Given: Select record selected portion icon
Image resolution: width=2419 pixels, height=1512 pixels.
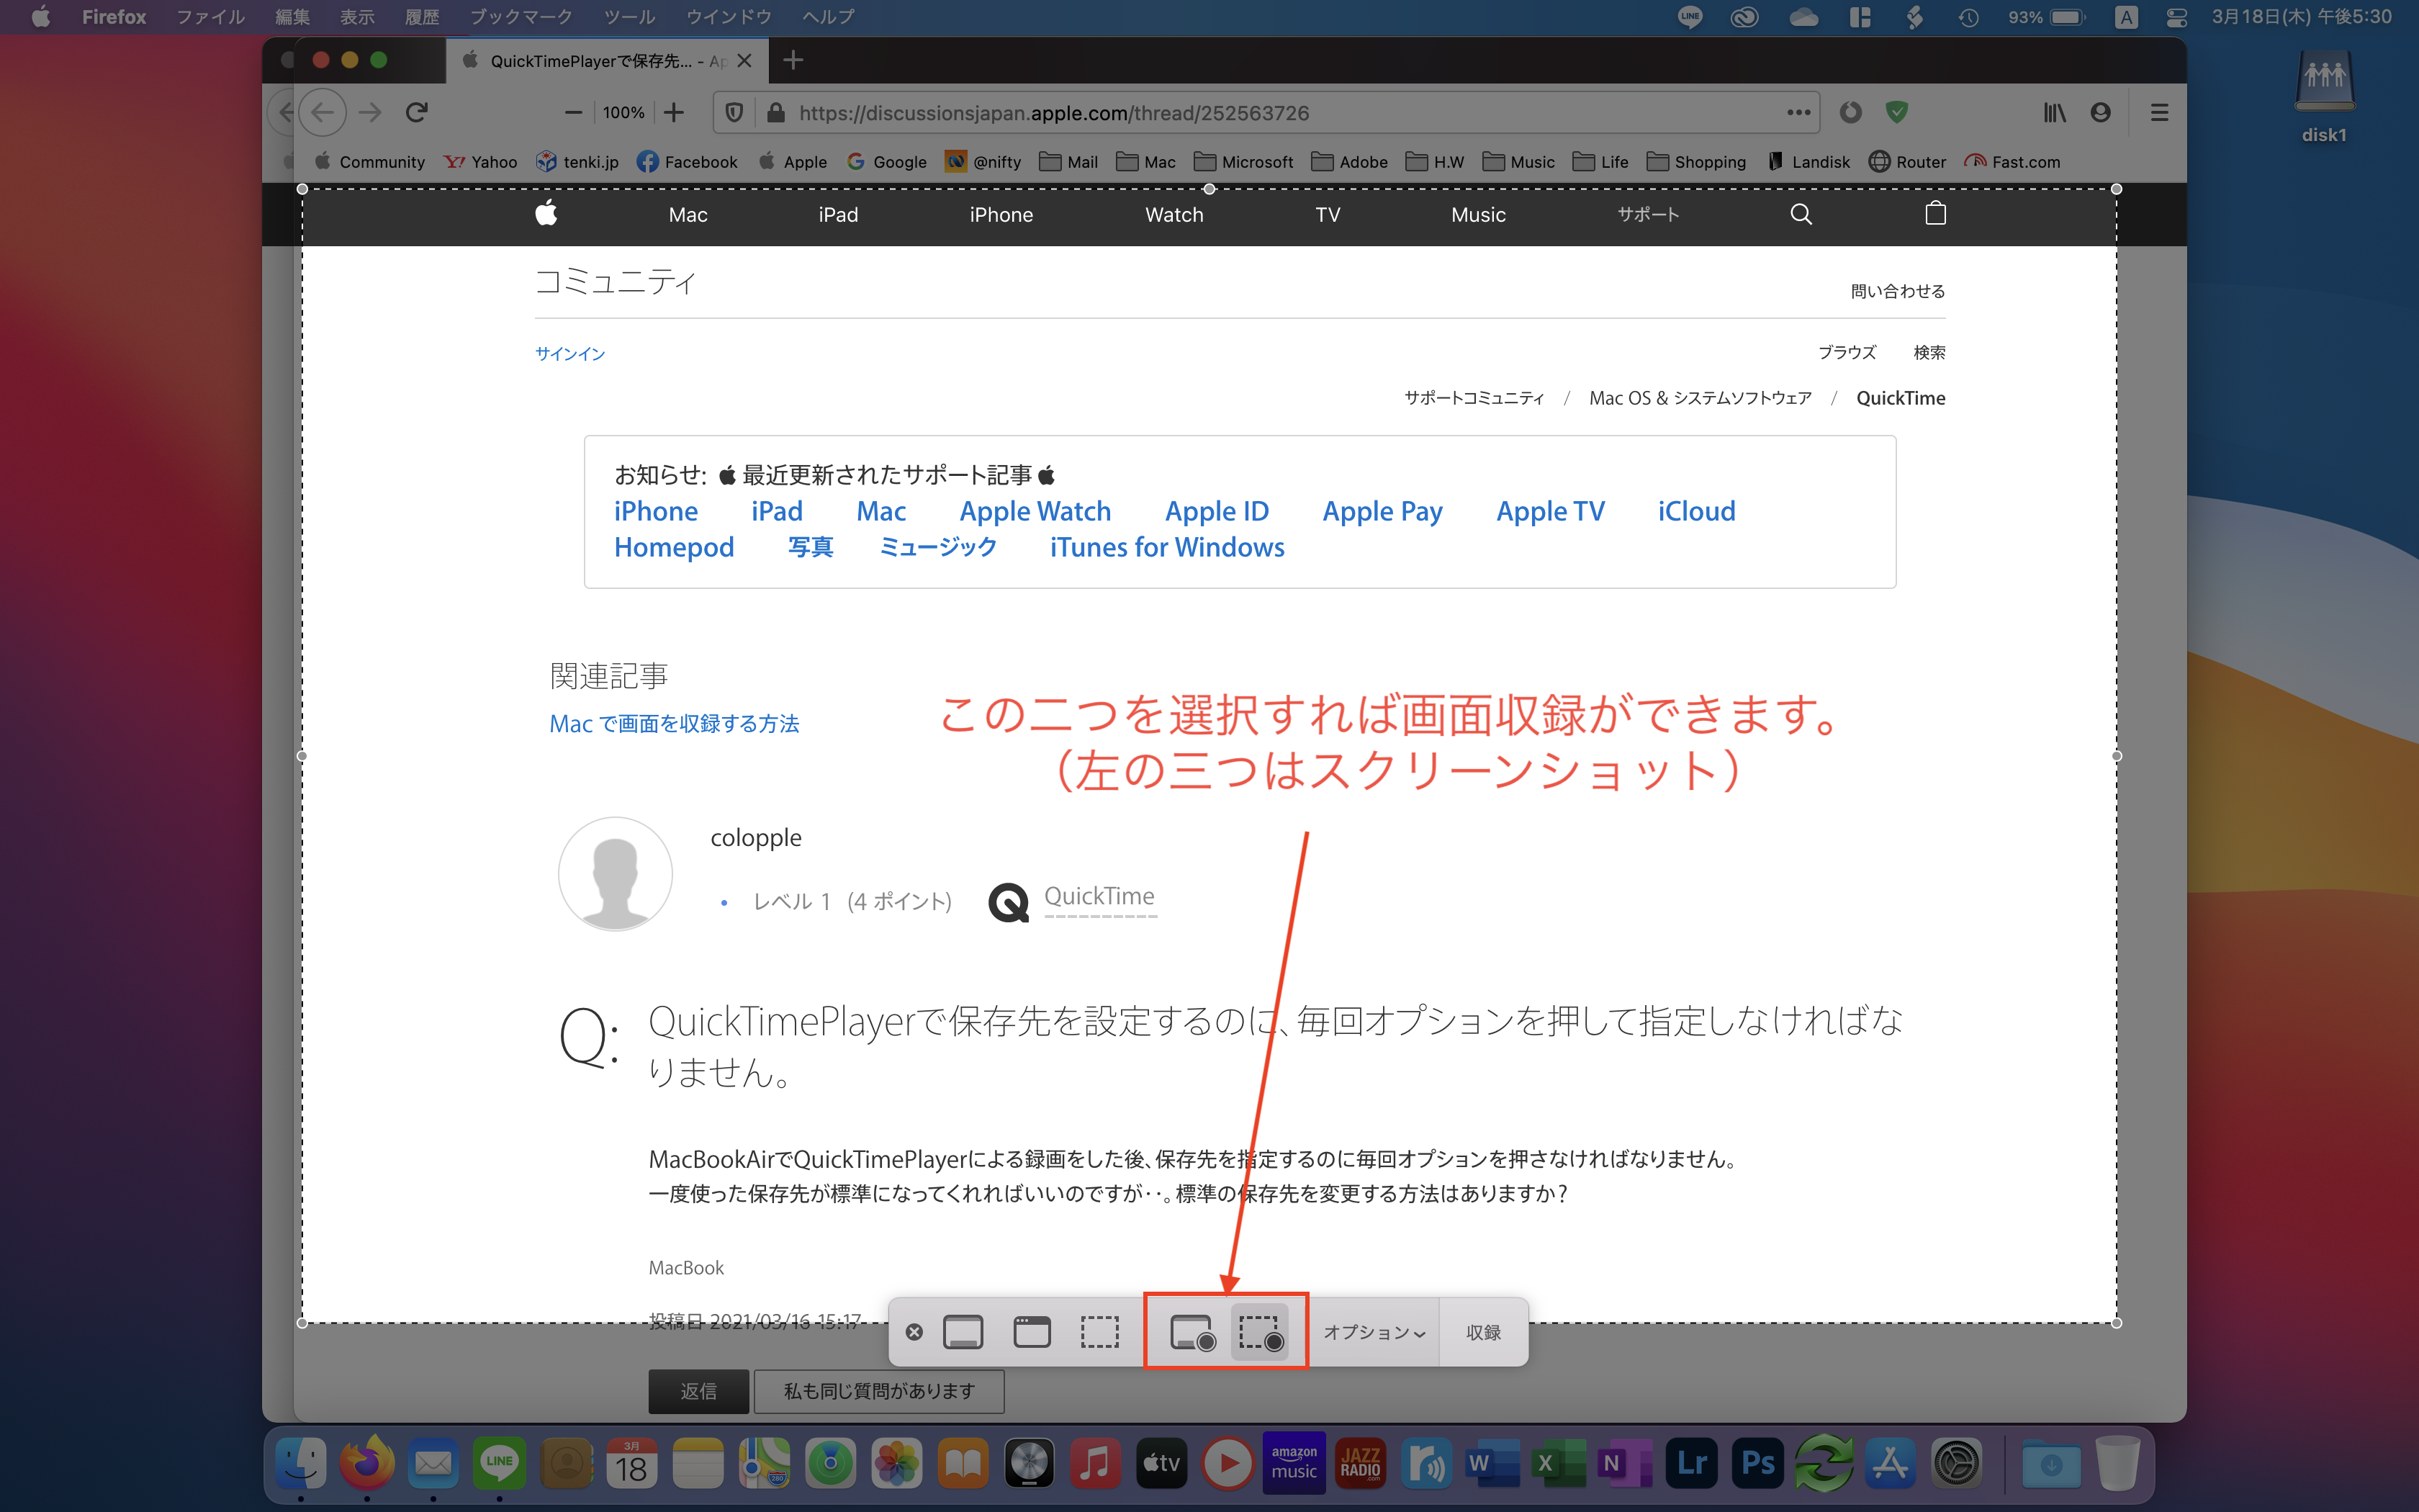Looking at the screenshot, I should (x=1261, y=1332).
